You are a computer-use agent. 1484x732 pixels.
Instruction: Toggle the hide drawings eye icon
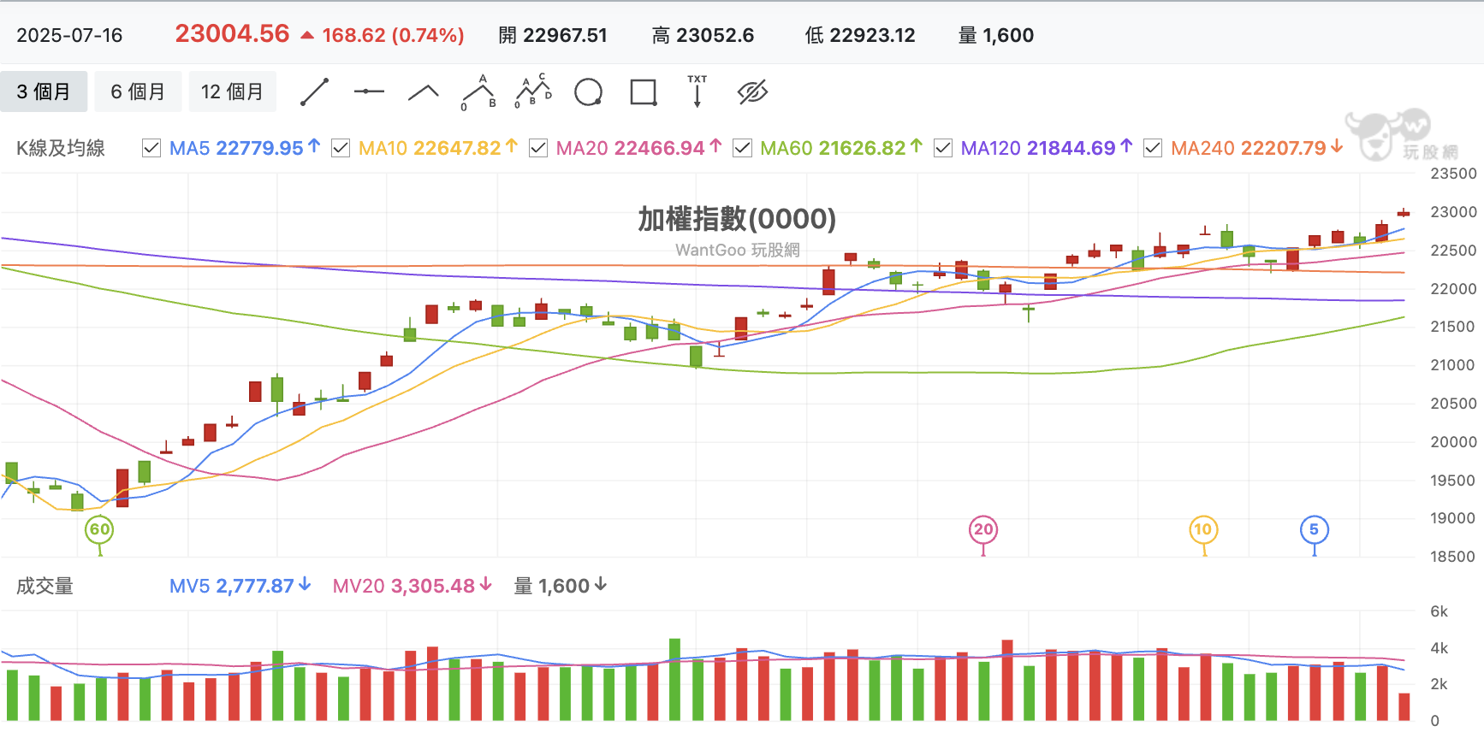click(752, 91)
